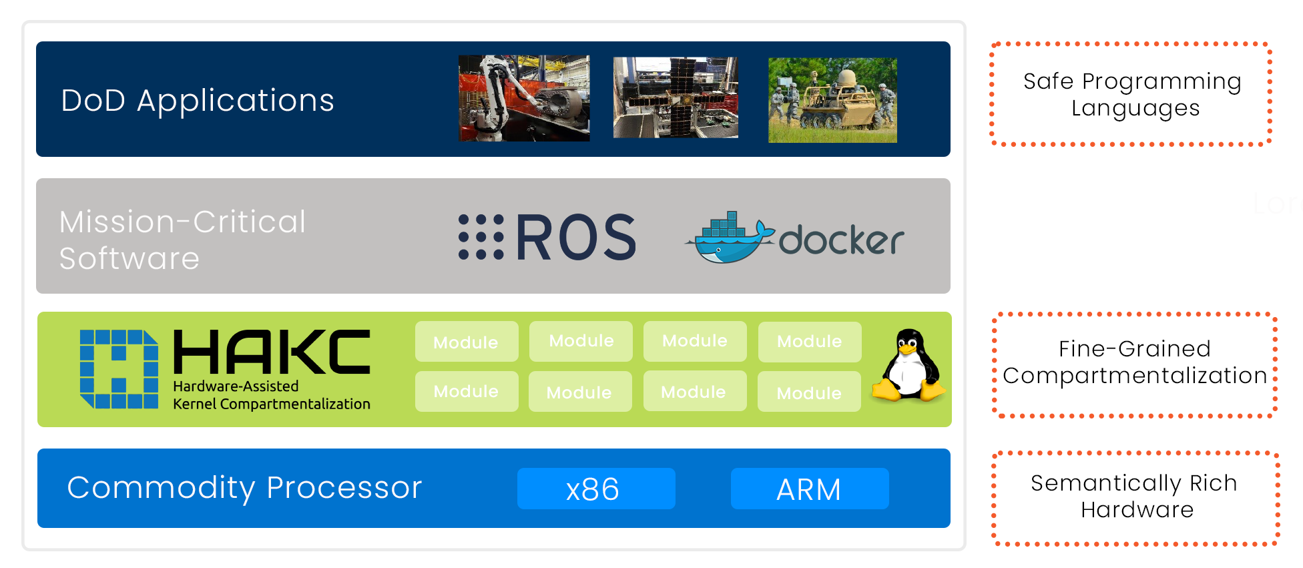Click the HAKC wordmark text
1303x568 pixels.
click(x=272, y=352)
